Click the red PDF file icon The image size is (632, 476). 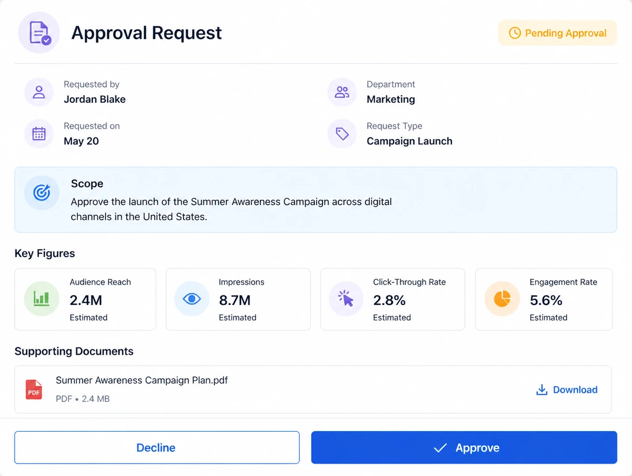point(34,389)
